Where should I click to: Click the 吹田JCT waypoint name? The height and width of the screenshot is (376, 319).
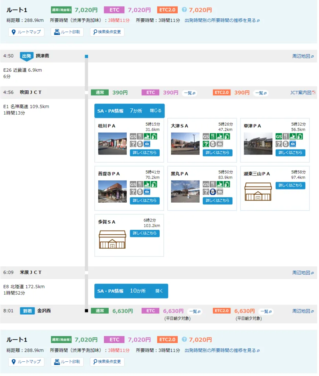point(31,92)
